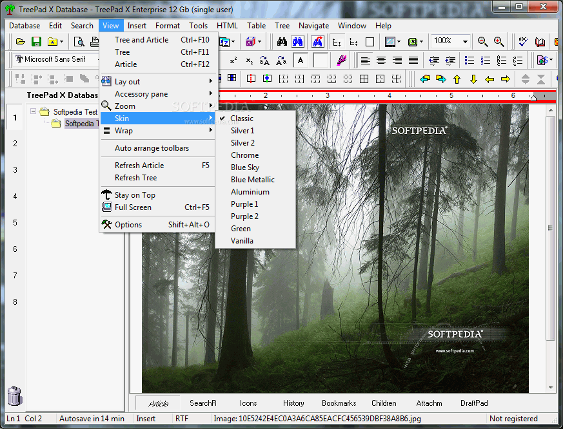Click Refresh Article entry
The height and width of the screenshot is (429, 563).
pyautogui.click(x=157, y=166)
